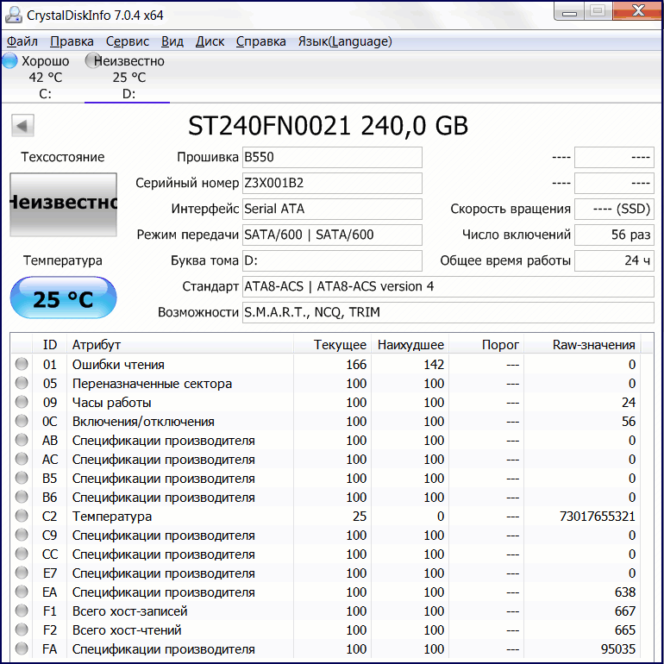Click the 25 °C temperature button

[x=64, y=298]
